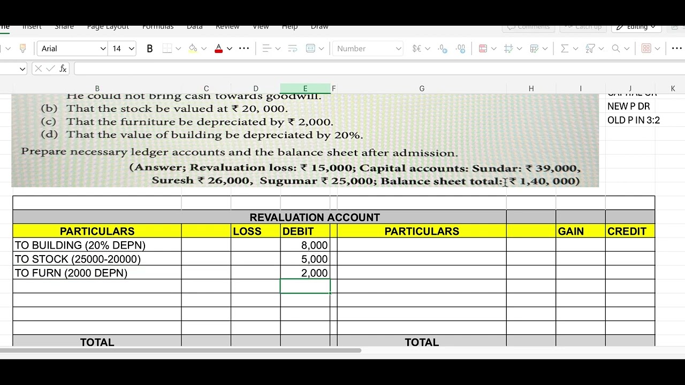Click the horizontal scrollbar thumb
The image size is (685, 385).
(x=180, y=351)
